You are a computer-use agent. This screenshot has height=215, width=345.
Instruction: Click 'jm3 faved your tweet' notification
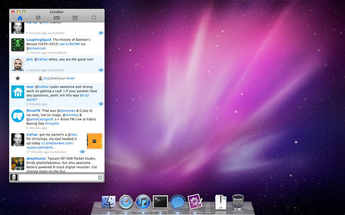[56, 78]
